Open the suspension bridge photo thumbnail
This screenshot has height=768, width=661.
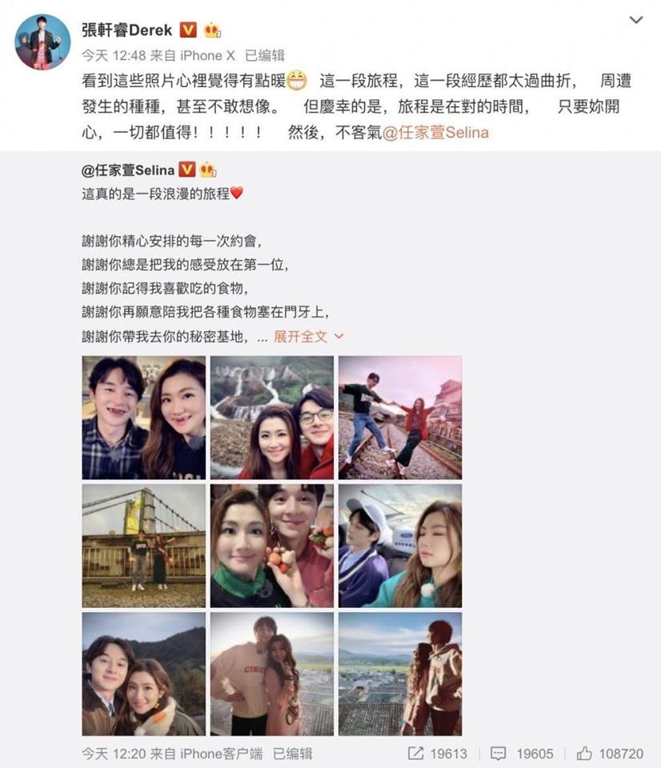click(x=144, y=546)
